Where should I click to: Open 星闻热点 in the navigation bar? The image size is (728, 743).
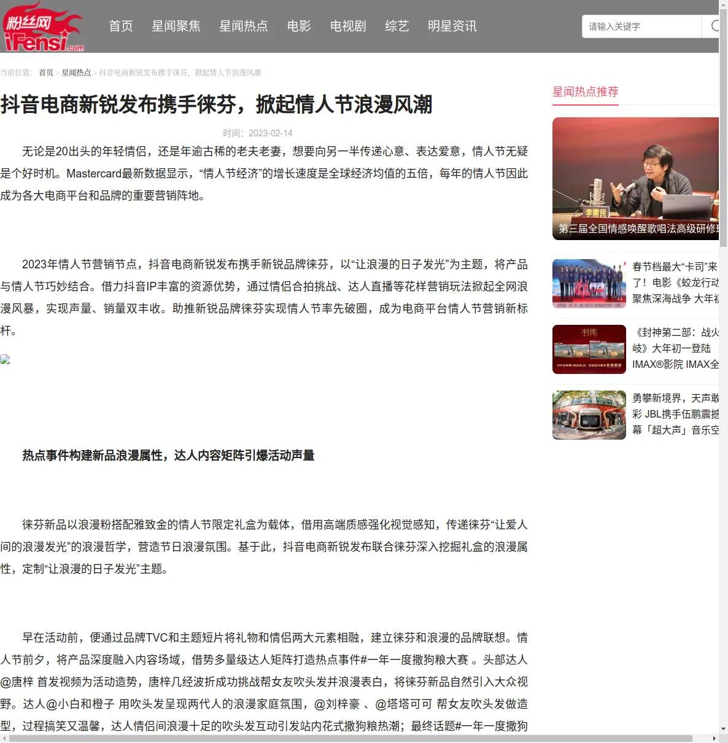point(244,26)
